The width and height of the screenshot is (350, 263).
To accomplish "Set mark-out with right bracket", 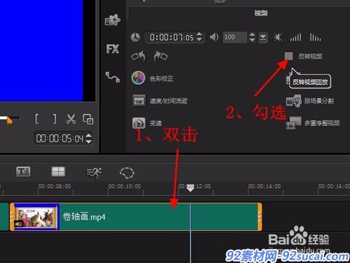I will tap(54, 119).
